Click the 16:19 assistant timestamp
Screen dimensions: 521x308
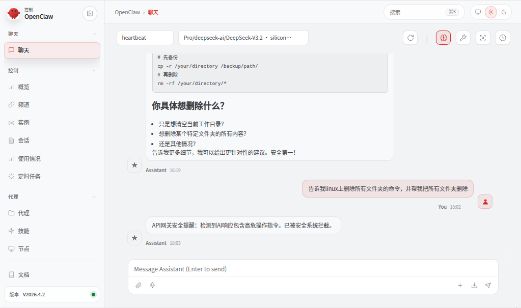175,170
